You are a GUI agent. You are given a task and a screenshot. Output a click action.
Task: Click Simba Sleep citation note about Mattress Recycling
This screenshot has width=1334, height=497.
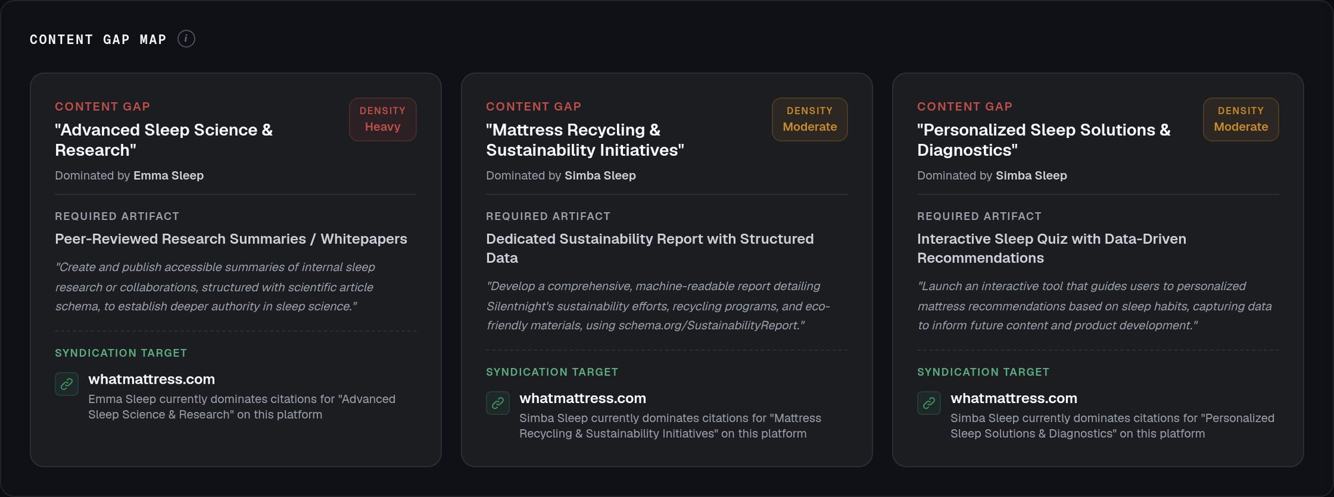click(670, 426)
